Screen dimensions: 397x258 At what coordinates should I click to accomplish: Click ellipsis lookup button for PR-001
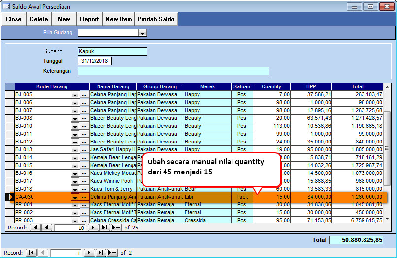84,204
